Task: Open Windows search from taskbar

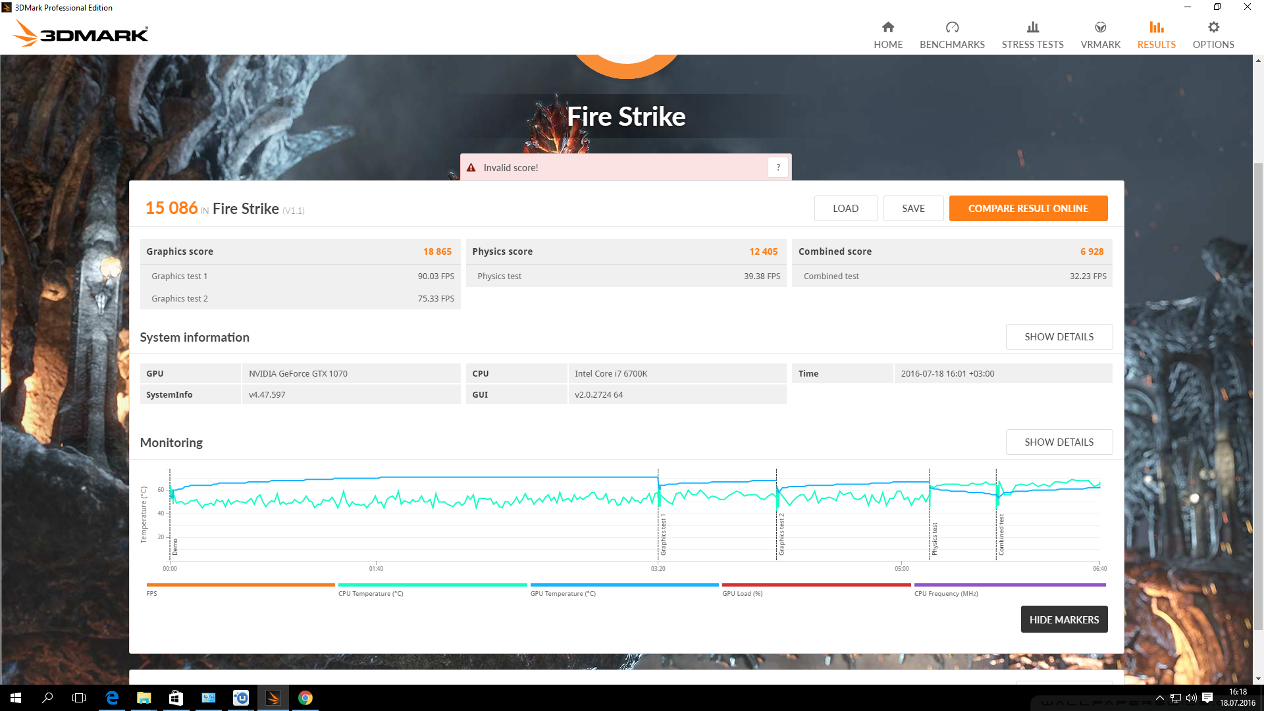Action: [x=47, y=698]
